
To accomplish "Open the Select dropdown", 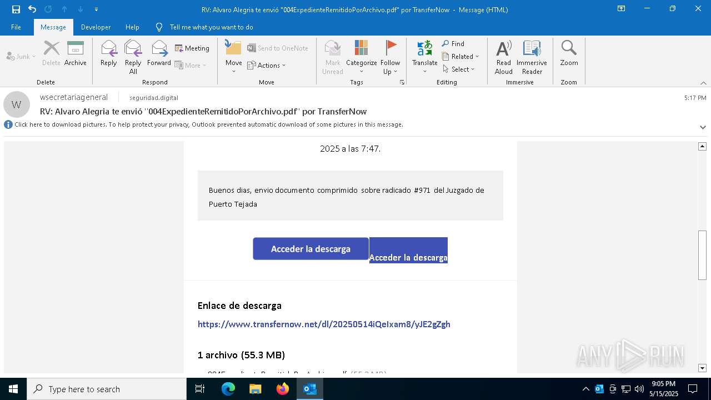I will point(459,69).
